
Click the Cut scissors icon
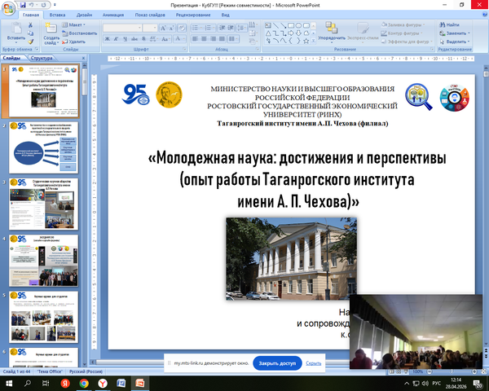(30, 25)
